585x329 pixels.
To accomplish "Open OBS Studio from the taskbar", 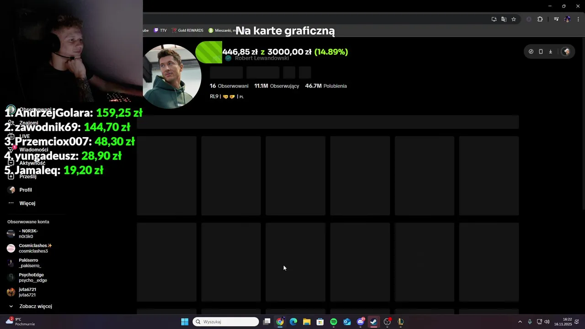I will tap(388, 322).
